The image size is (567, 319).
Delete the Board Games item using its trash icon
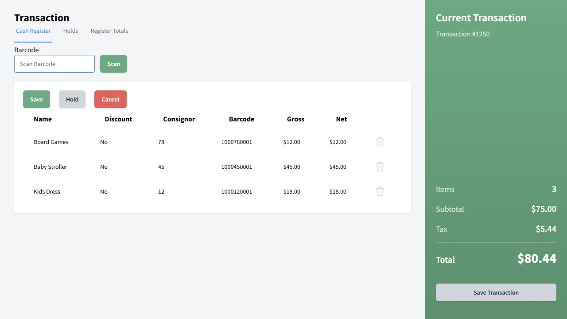pos(380,142)
